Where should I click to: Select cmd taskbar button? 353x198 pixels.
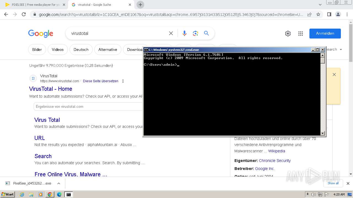68,194
